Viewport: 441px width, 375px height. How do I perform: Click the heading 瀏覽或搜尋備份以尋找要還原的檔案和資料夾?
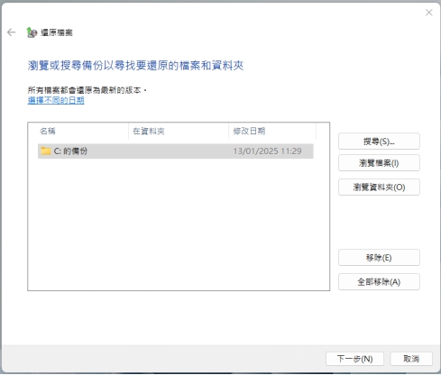click(135, 66)
